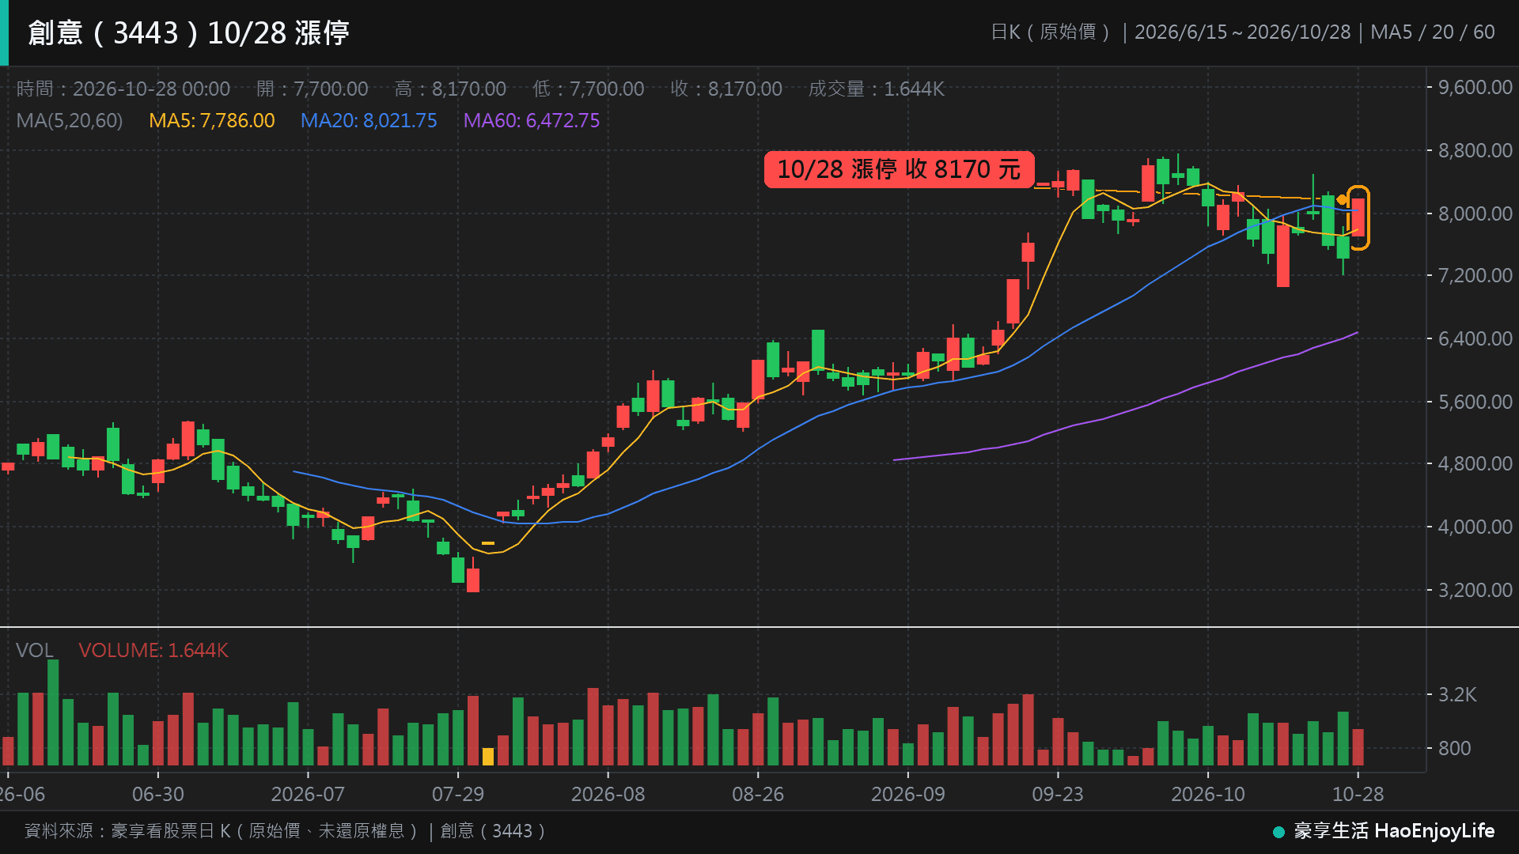Click the yellow volume bar near 07-29
The height and width of the screenshot is (854, 1519).
point(488,756)
